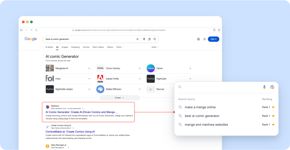Toggle the browser sidebar icon at top left

pos(21,30)
